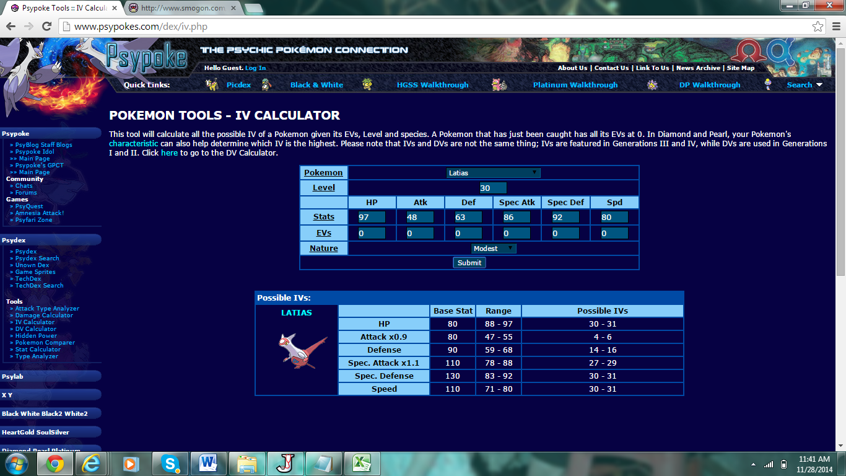The height and width of the screenshot is (476, 846).
Task: Open Skype from the taskbar
Action: (170, 464)
